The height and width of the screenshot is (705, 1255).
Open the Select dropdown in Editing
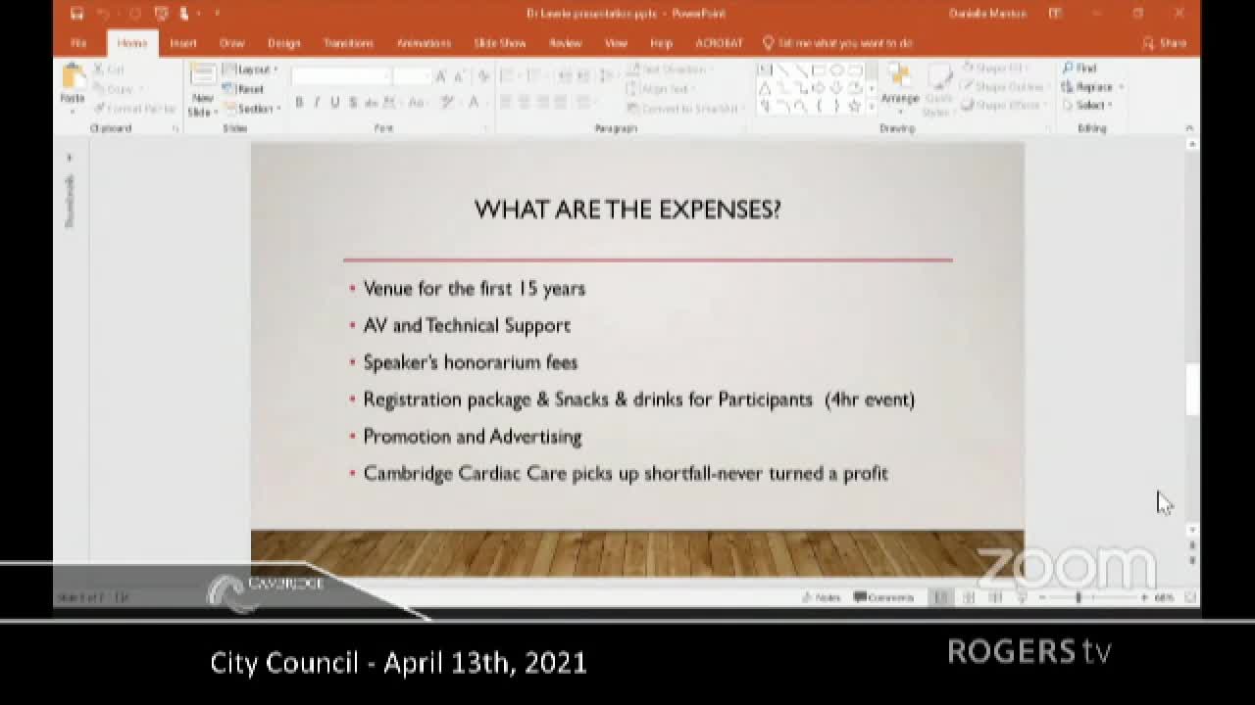(1086, 105)
